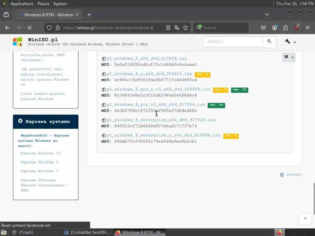Screen dimensions: 315x236
Task: Click the browser back arrow
Action: pyautogui.click(x=7, y=28)
